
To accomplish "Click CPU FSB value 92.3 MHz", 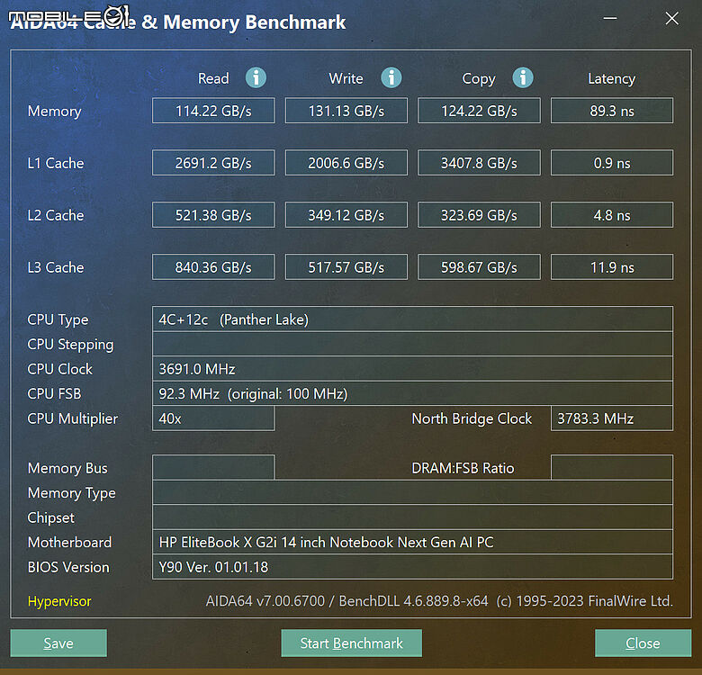I will pyautogui.click(x=413, y=393).
